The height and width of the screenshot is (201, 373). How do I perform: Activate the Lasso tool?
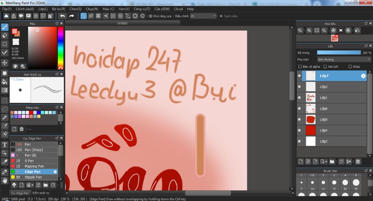(5, 109)
